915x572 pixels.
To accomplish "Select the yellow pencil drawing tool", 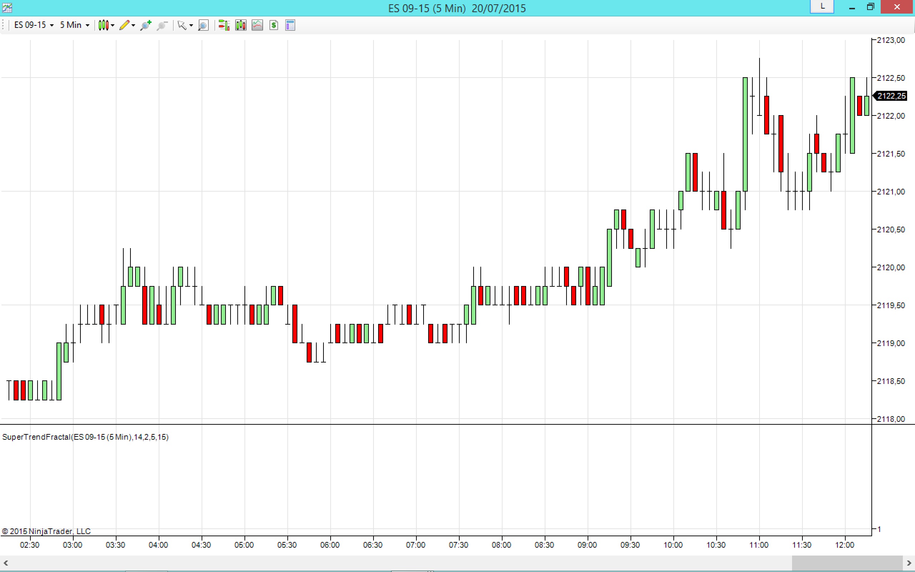I will tap(124, 25).
